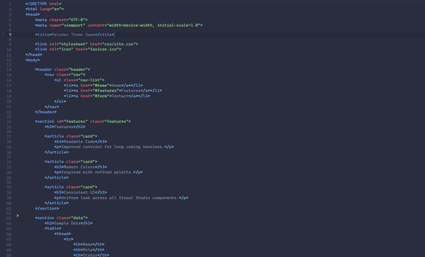Image resolution: width=425 pixels, height=257 pixels.
Task: Select the "UTF-8" charset value
Action: click(x=77, y=20)
